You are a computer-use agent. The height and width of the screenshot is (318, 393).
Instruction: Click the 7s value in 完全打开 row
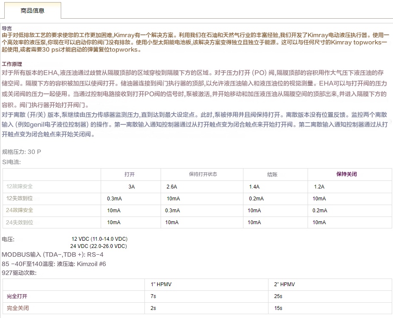[x=153, y=296]
